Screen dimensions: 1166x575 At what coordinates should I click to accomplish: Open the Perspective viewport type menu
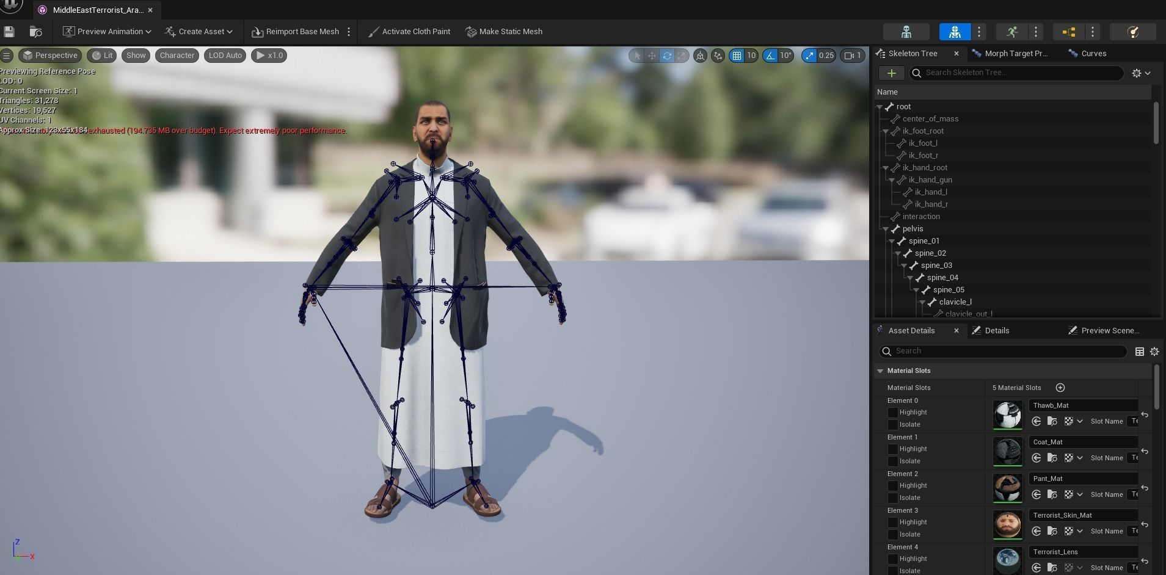[50, 56]
